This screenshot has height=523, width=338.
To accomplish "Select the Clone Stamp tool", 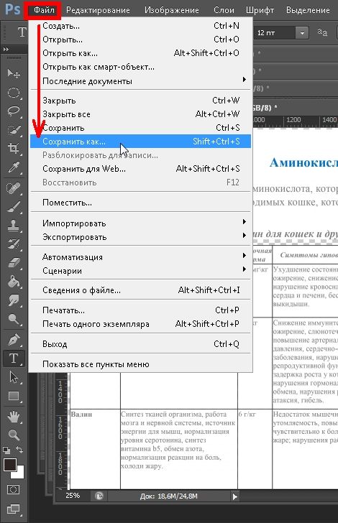I will [x=14, y=226].
